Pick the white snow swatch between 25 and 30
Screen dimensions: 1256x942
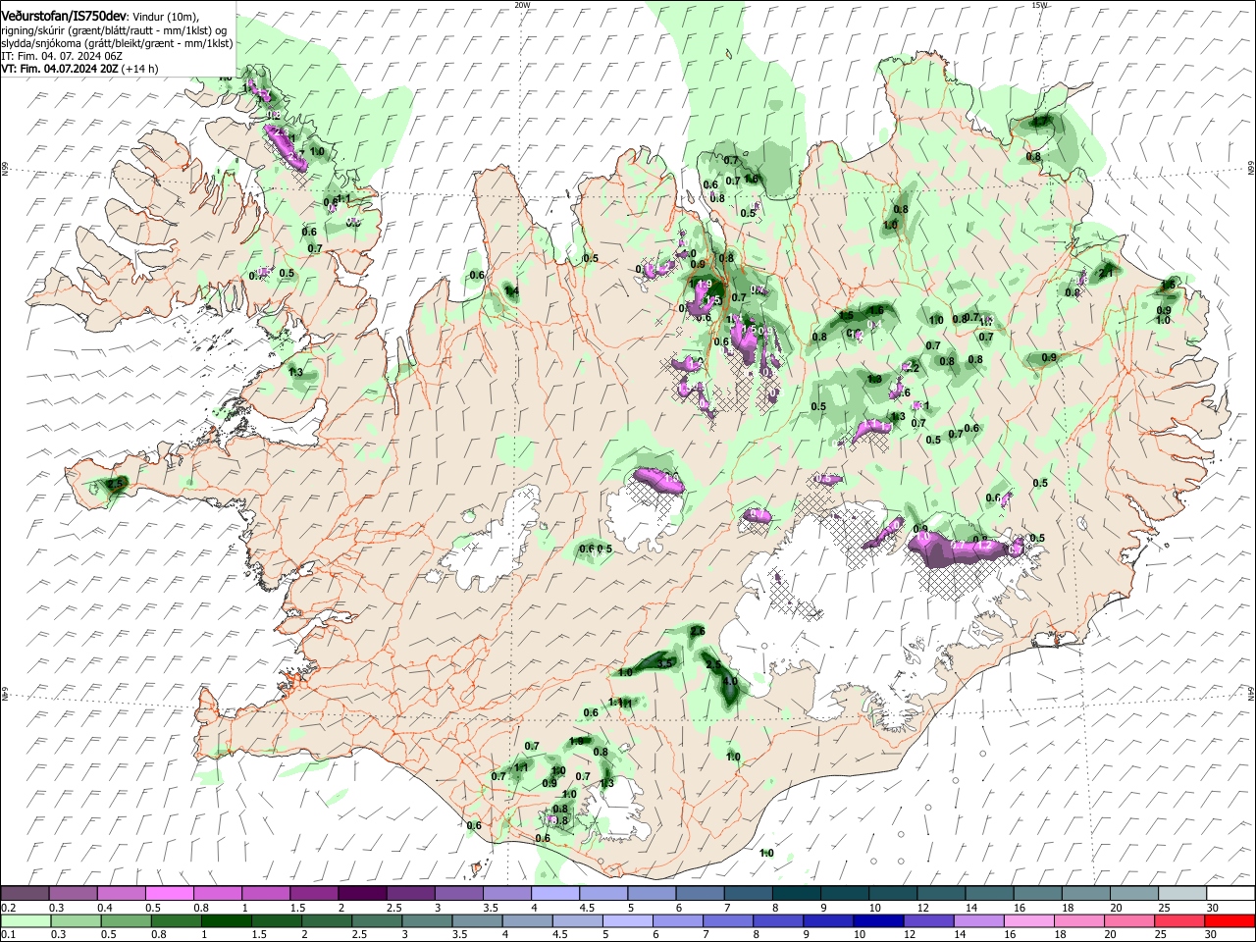[1181, 894]
